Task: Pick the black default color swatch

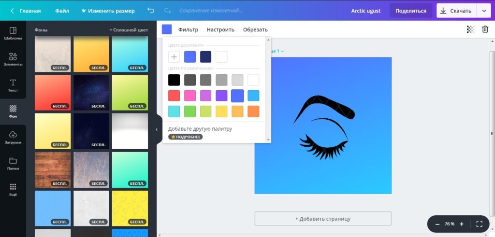Action: click(174, 80)
